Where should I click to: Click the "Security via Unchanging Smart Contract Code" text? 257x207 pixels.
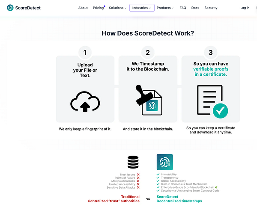(x=190, y=190)
